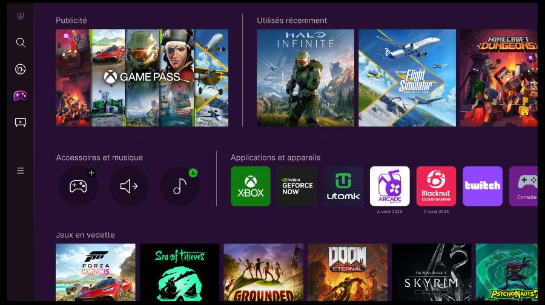Open Grounded featured game
The width and height of the screenshot is (545, 305).
pyautogui.click(x=263, y=272)
